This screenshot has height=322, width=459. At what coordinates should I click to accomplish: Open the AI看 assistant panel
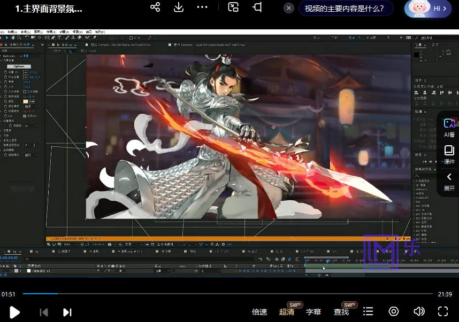coord(449,128)
